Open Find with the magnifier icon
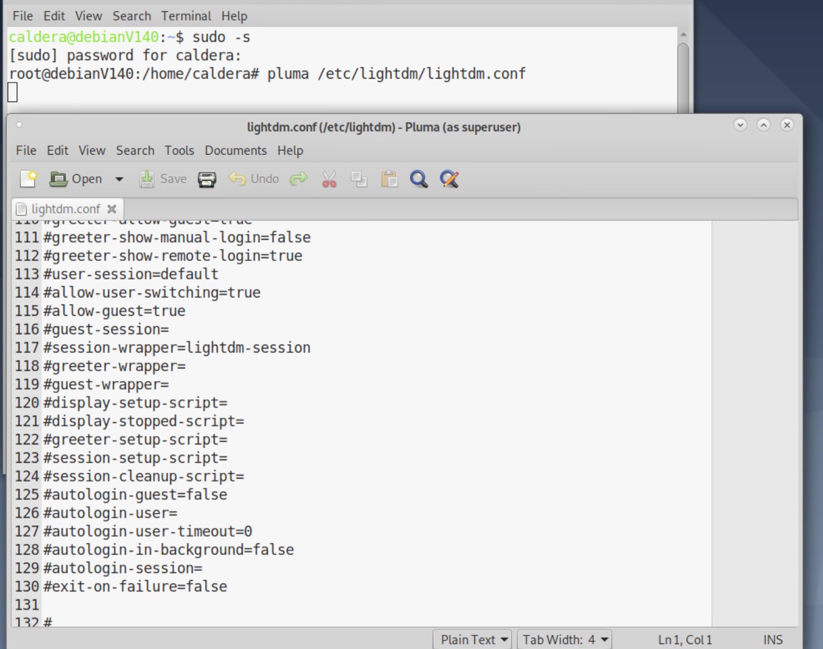The width and height of the screenshot is (823, 649). pos(419,179)
